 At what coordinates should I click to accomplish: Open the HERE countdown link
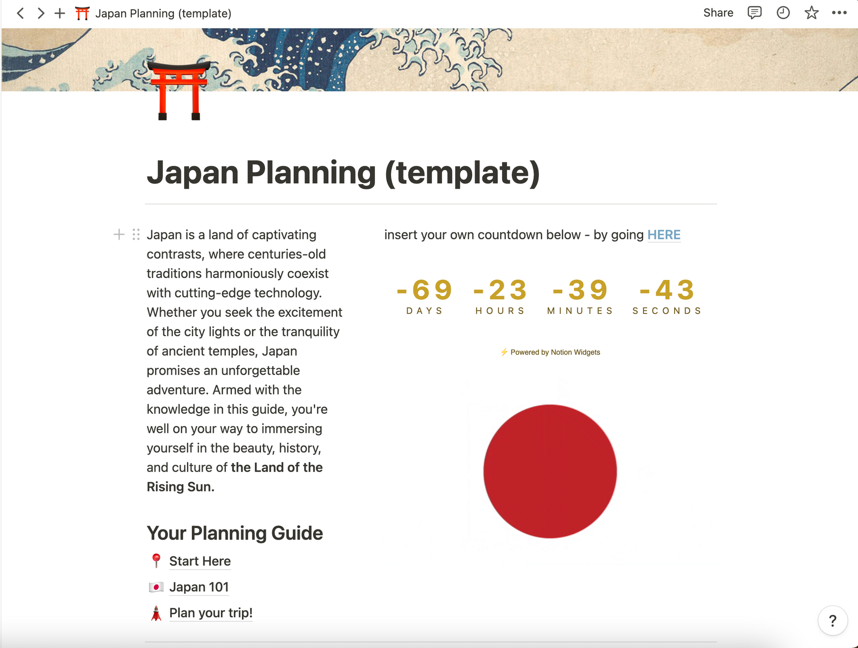(664, 235)
